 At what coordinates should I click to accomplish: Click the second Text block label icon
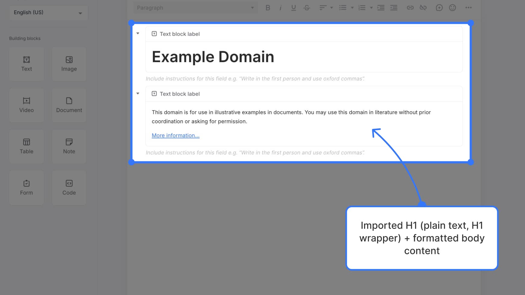[x=154, y=94]
